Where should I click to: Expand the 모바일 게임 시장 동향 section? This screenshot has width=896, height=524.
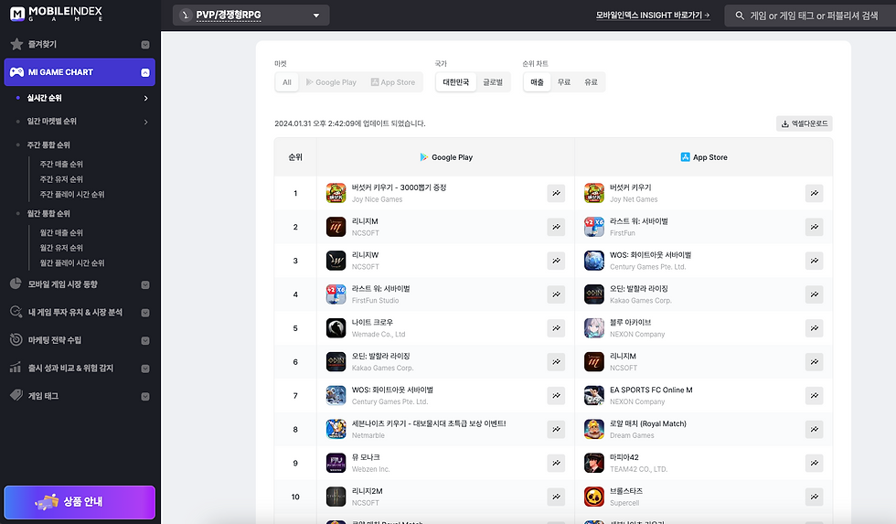point(145,284)
